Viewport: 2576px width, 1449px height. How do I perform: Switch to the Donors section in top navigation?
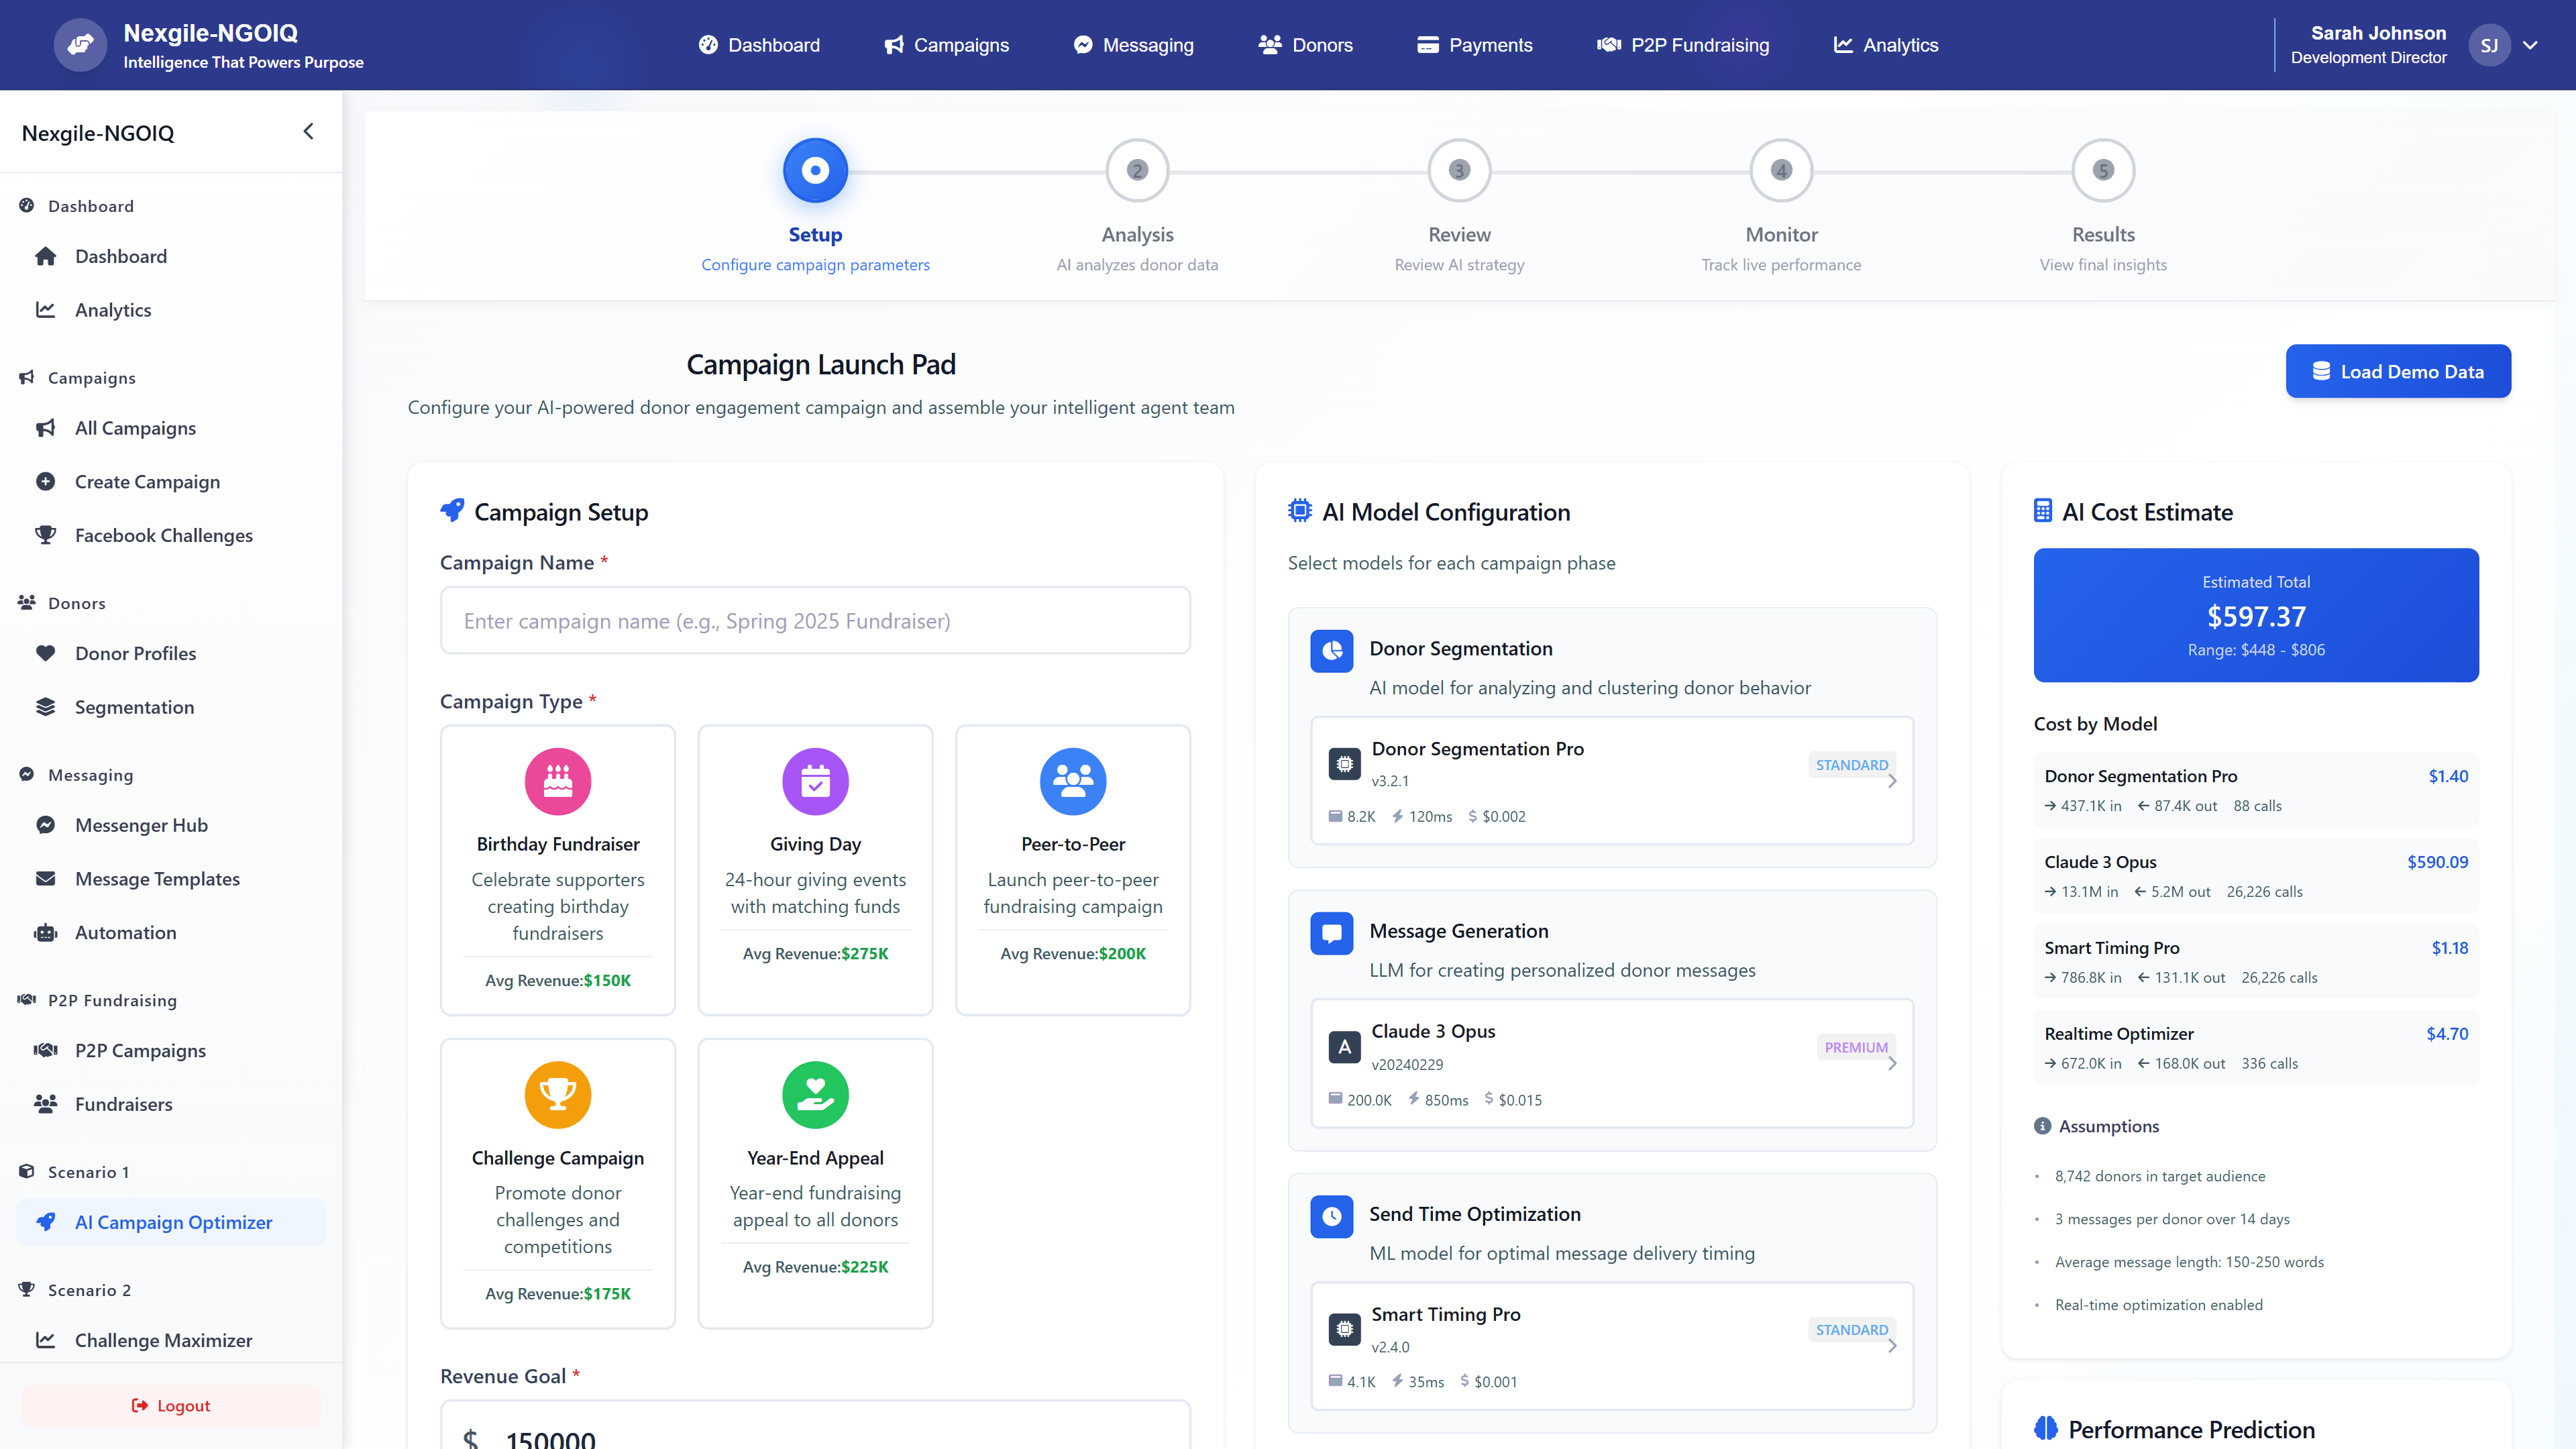(x=1305, y=45)
